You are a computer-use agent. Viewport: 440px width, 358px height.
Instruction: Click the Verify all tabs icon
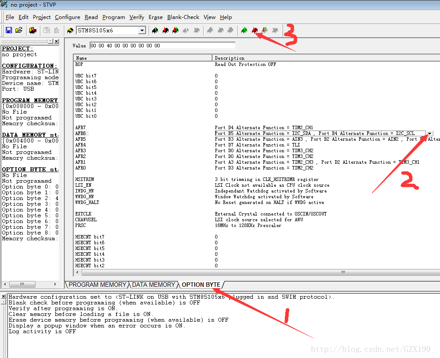[x=265, y=30]
